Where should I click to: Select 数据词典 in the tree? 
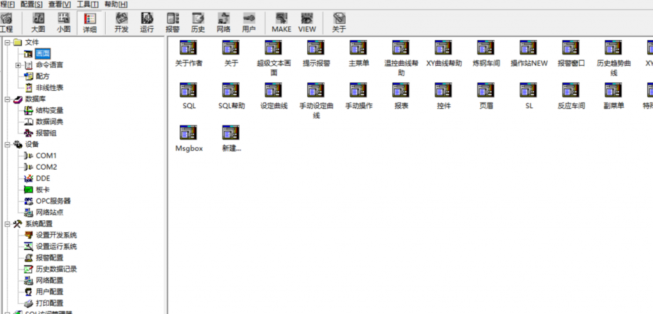[50, 122]
